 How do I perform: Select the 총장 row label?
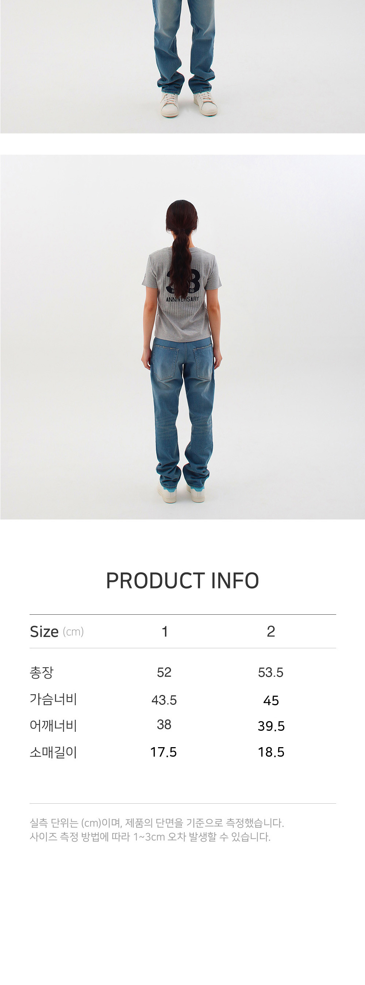coord(42,672)
